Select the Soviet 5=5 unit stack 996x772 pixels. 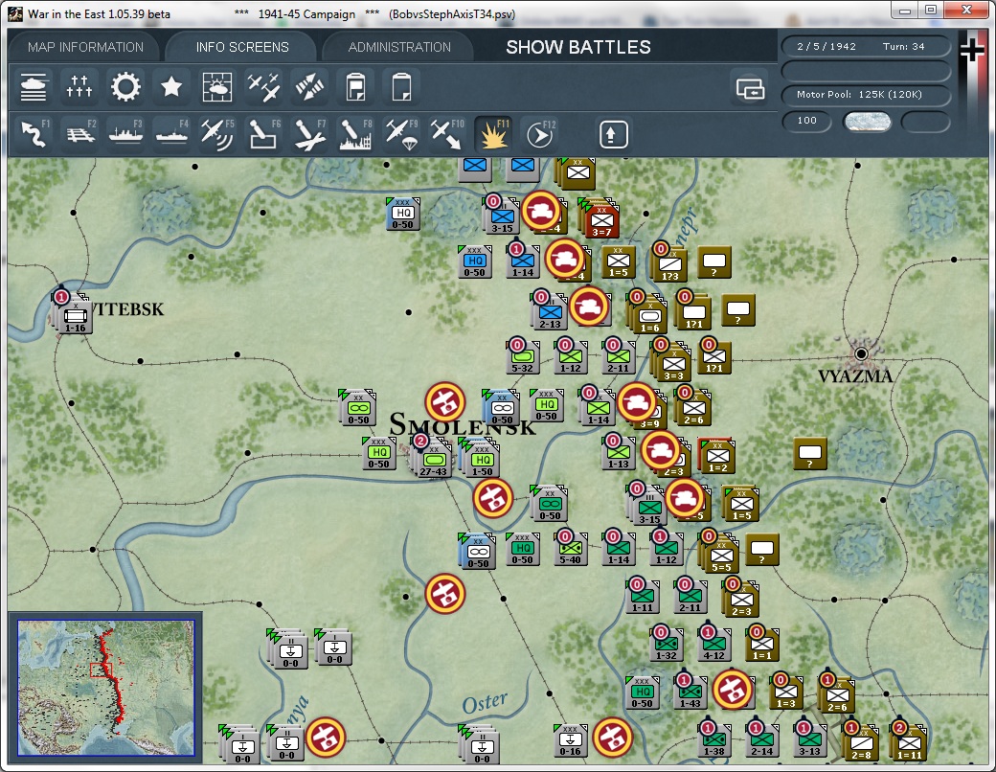tap(721, 555)
